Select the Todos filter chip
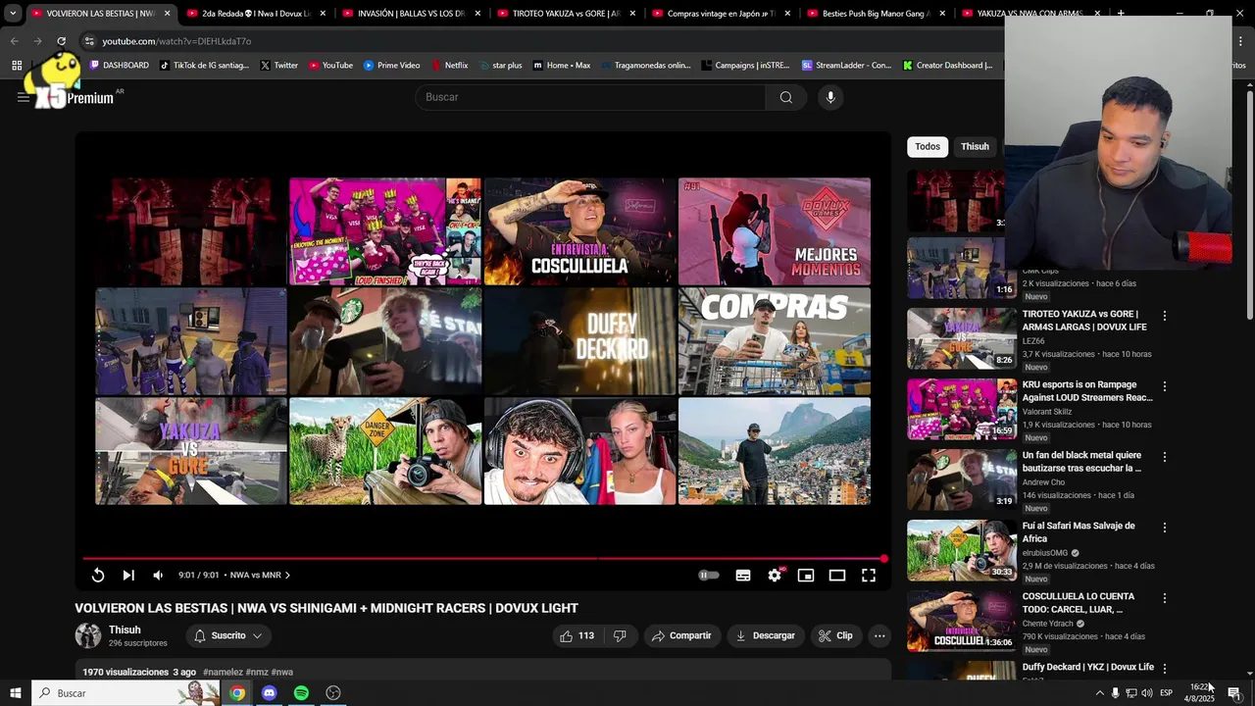This screenshot has height=706, width=1255. [x=928, y=146]
